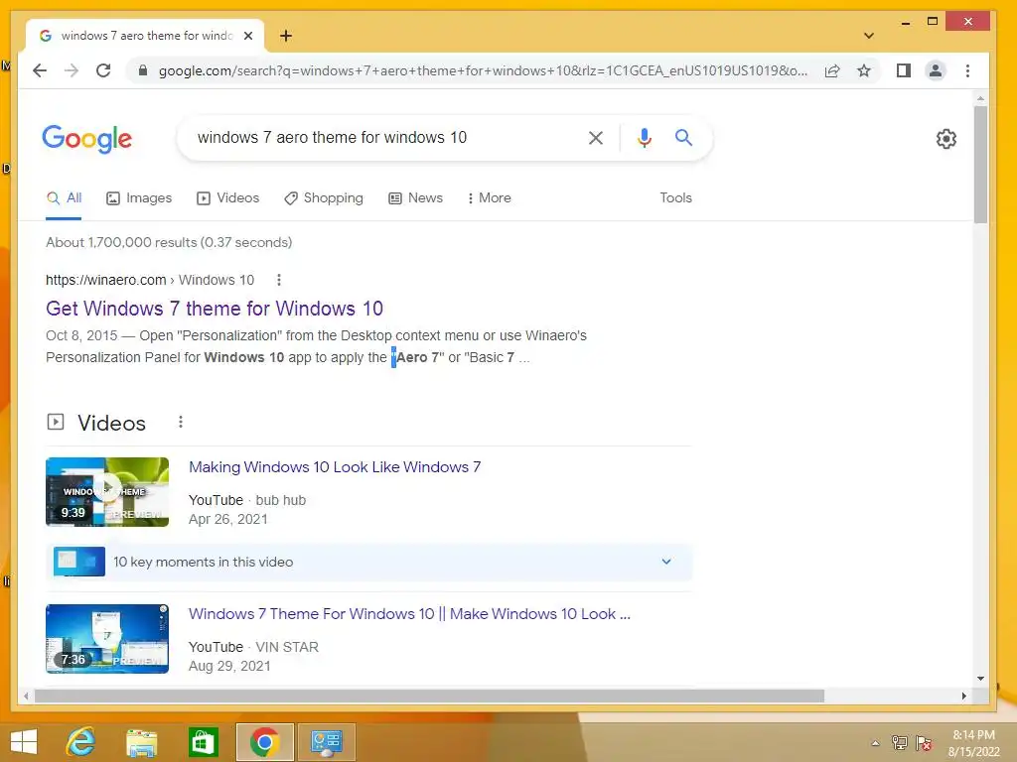Click the scrollbar down arrow
The height and width of the screenshot is (762, 1017).
980,679
